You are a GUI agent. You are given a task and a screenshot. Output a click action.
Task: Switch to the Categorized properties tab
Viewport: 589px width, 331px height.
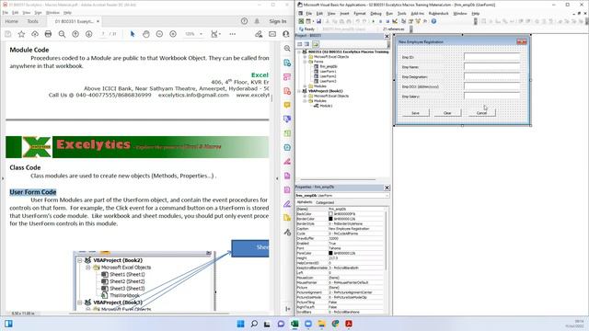pyautogui.click(x=325, y=202)
